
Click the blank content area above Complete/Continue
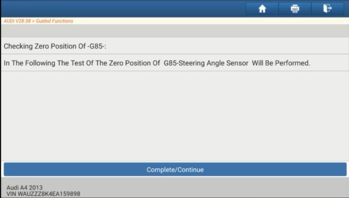pos(175,116)
